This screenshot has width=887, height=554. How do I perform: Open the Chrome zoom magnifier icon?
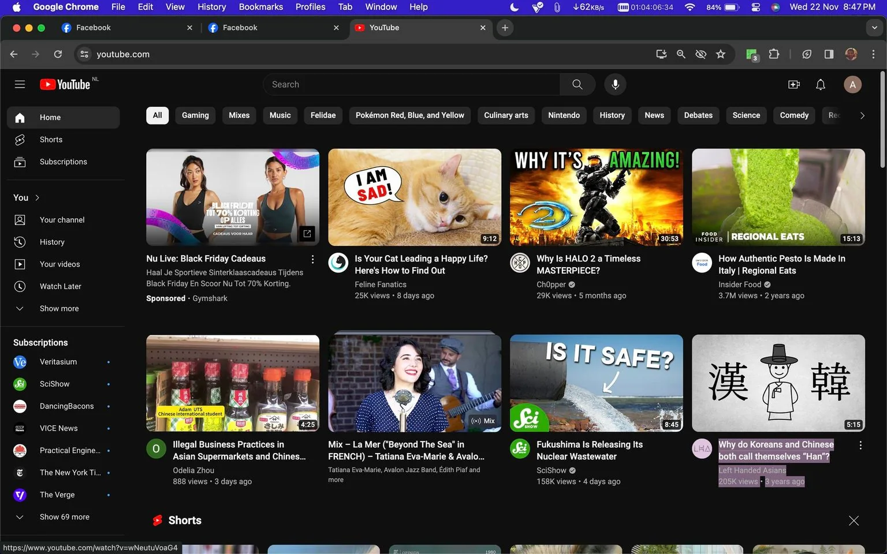(x=681, y=54)
